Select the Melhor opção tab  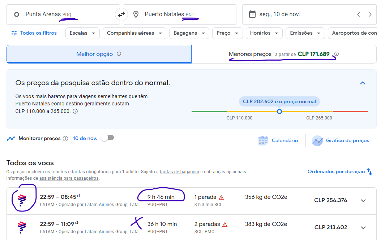(99, 54)
